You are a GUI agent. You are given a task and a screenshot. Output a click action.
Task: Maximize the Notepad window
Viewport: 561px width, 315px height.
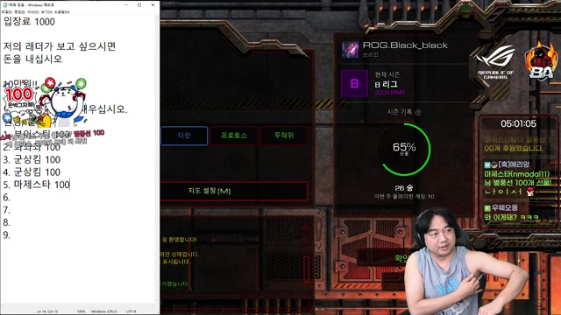click(x=139, y=5)
